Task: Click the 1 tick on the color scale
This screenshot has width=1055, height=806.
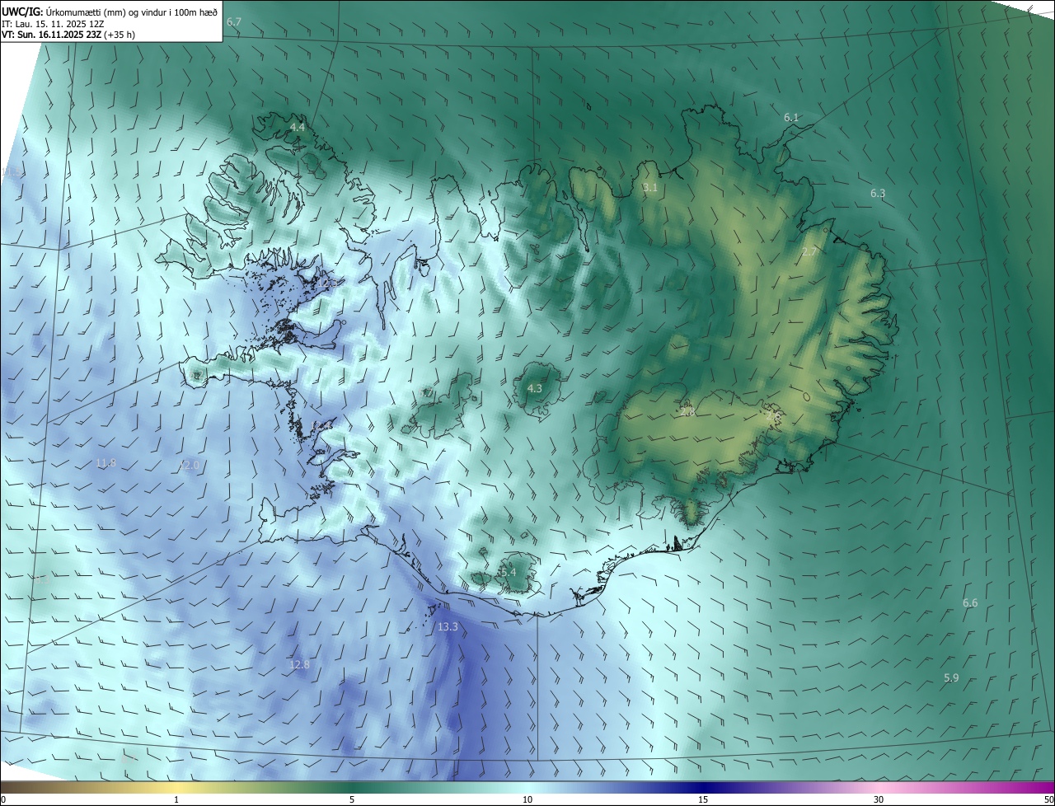Action: pyautogui.click(x=176, y=799)
